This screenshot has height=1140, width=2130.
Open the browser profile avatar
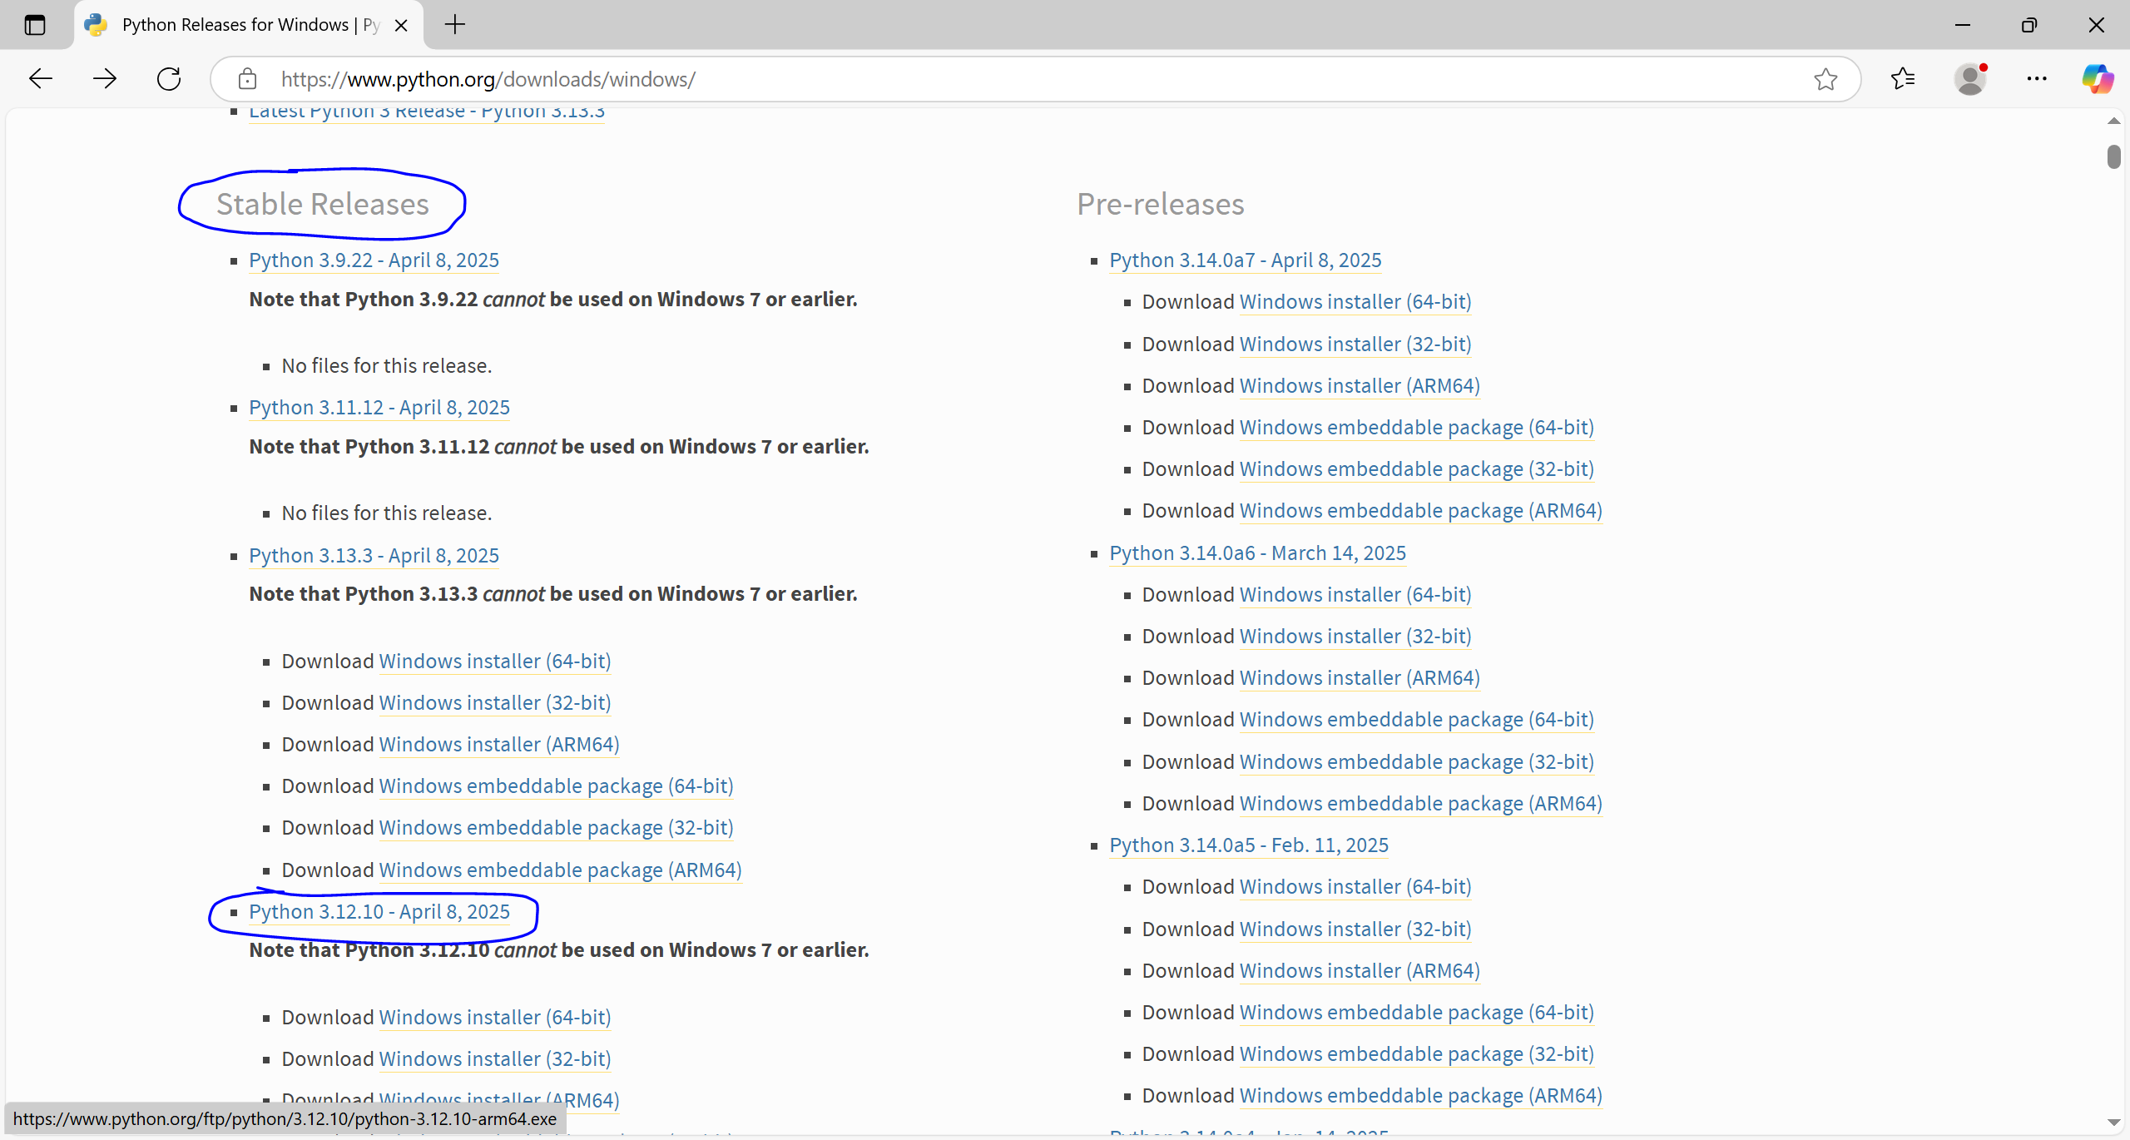[x=1970, y=79]
